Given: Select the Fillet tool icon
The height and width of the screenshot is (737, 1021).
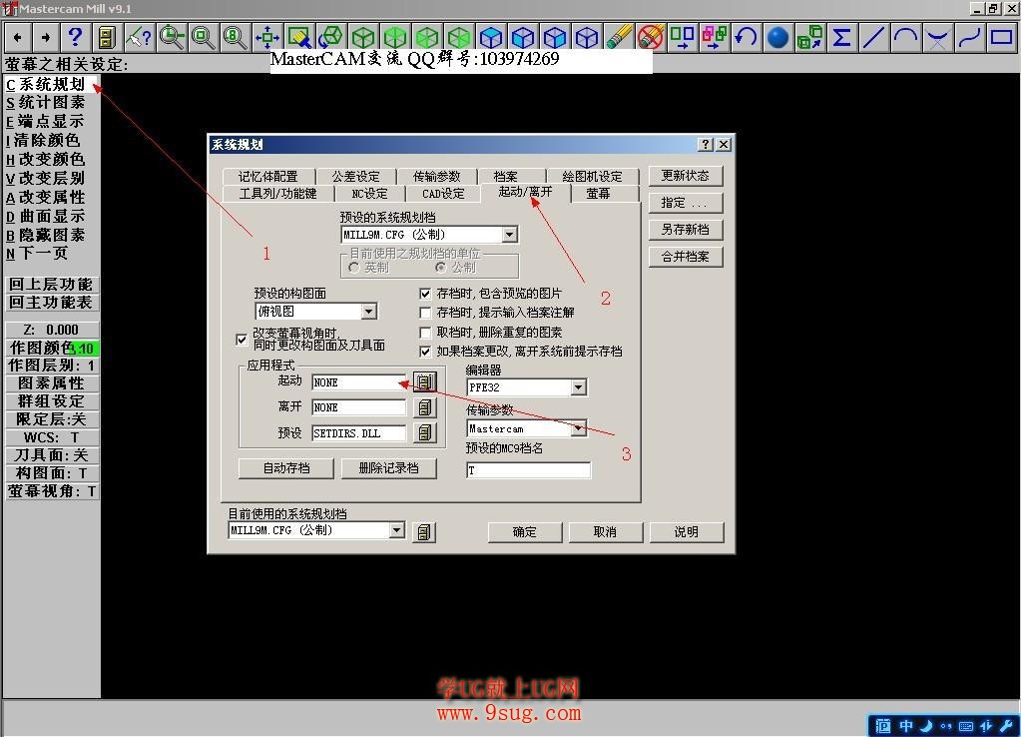Looking at the screenshot, I should [937, 37].
